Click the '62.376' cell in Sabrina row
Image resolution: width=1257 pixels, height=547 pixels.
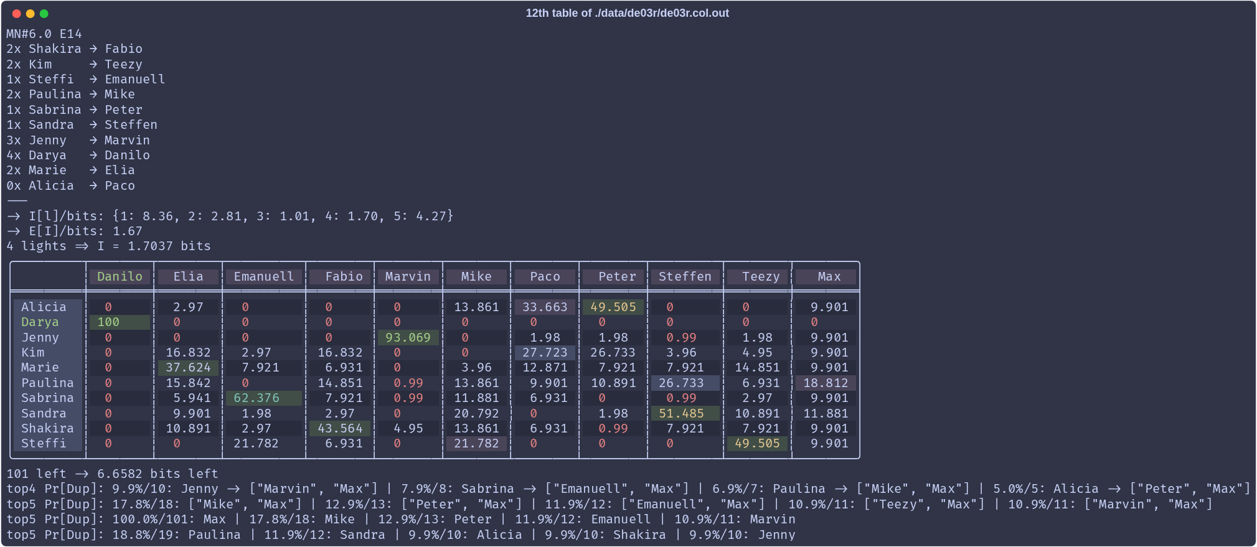[x=264, y=398]
